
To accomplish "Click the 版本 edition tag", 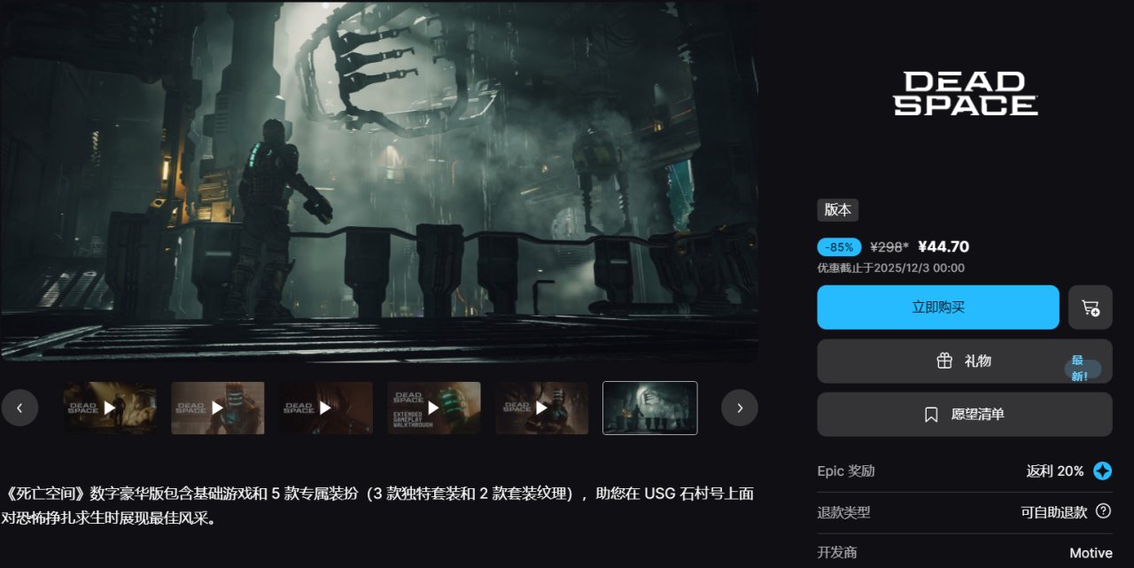I will pos(837,210).
